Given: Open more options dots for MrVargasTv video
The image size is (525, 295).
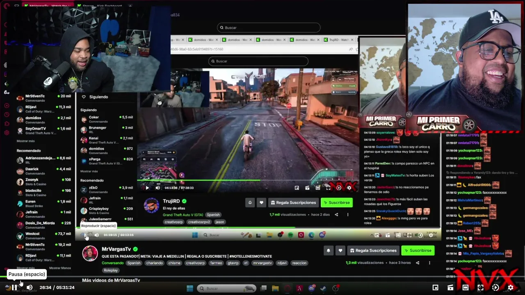Looking at the screenshot, I should [429, 263].
